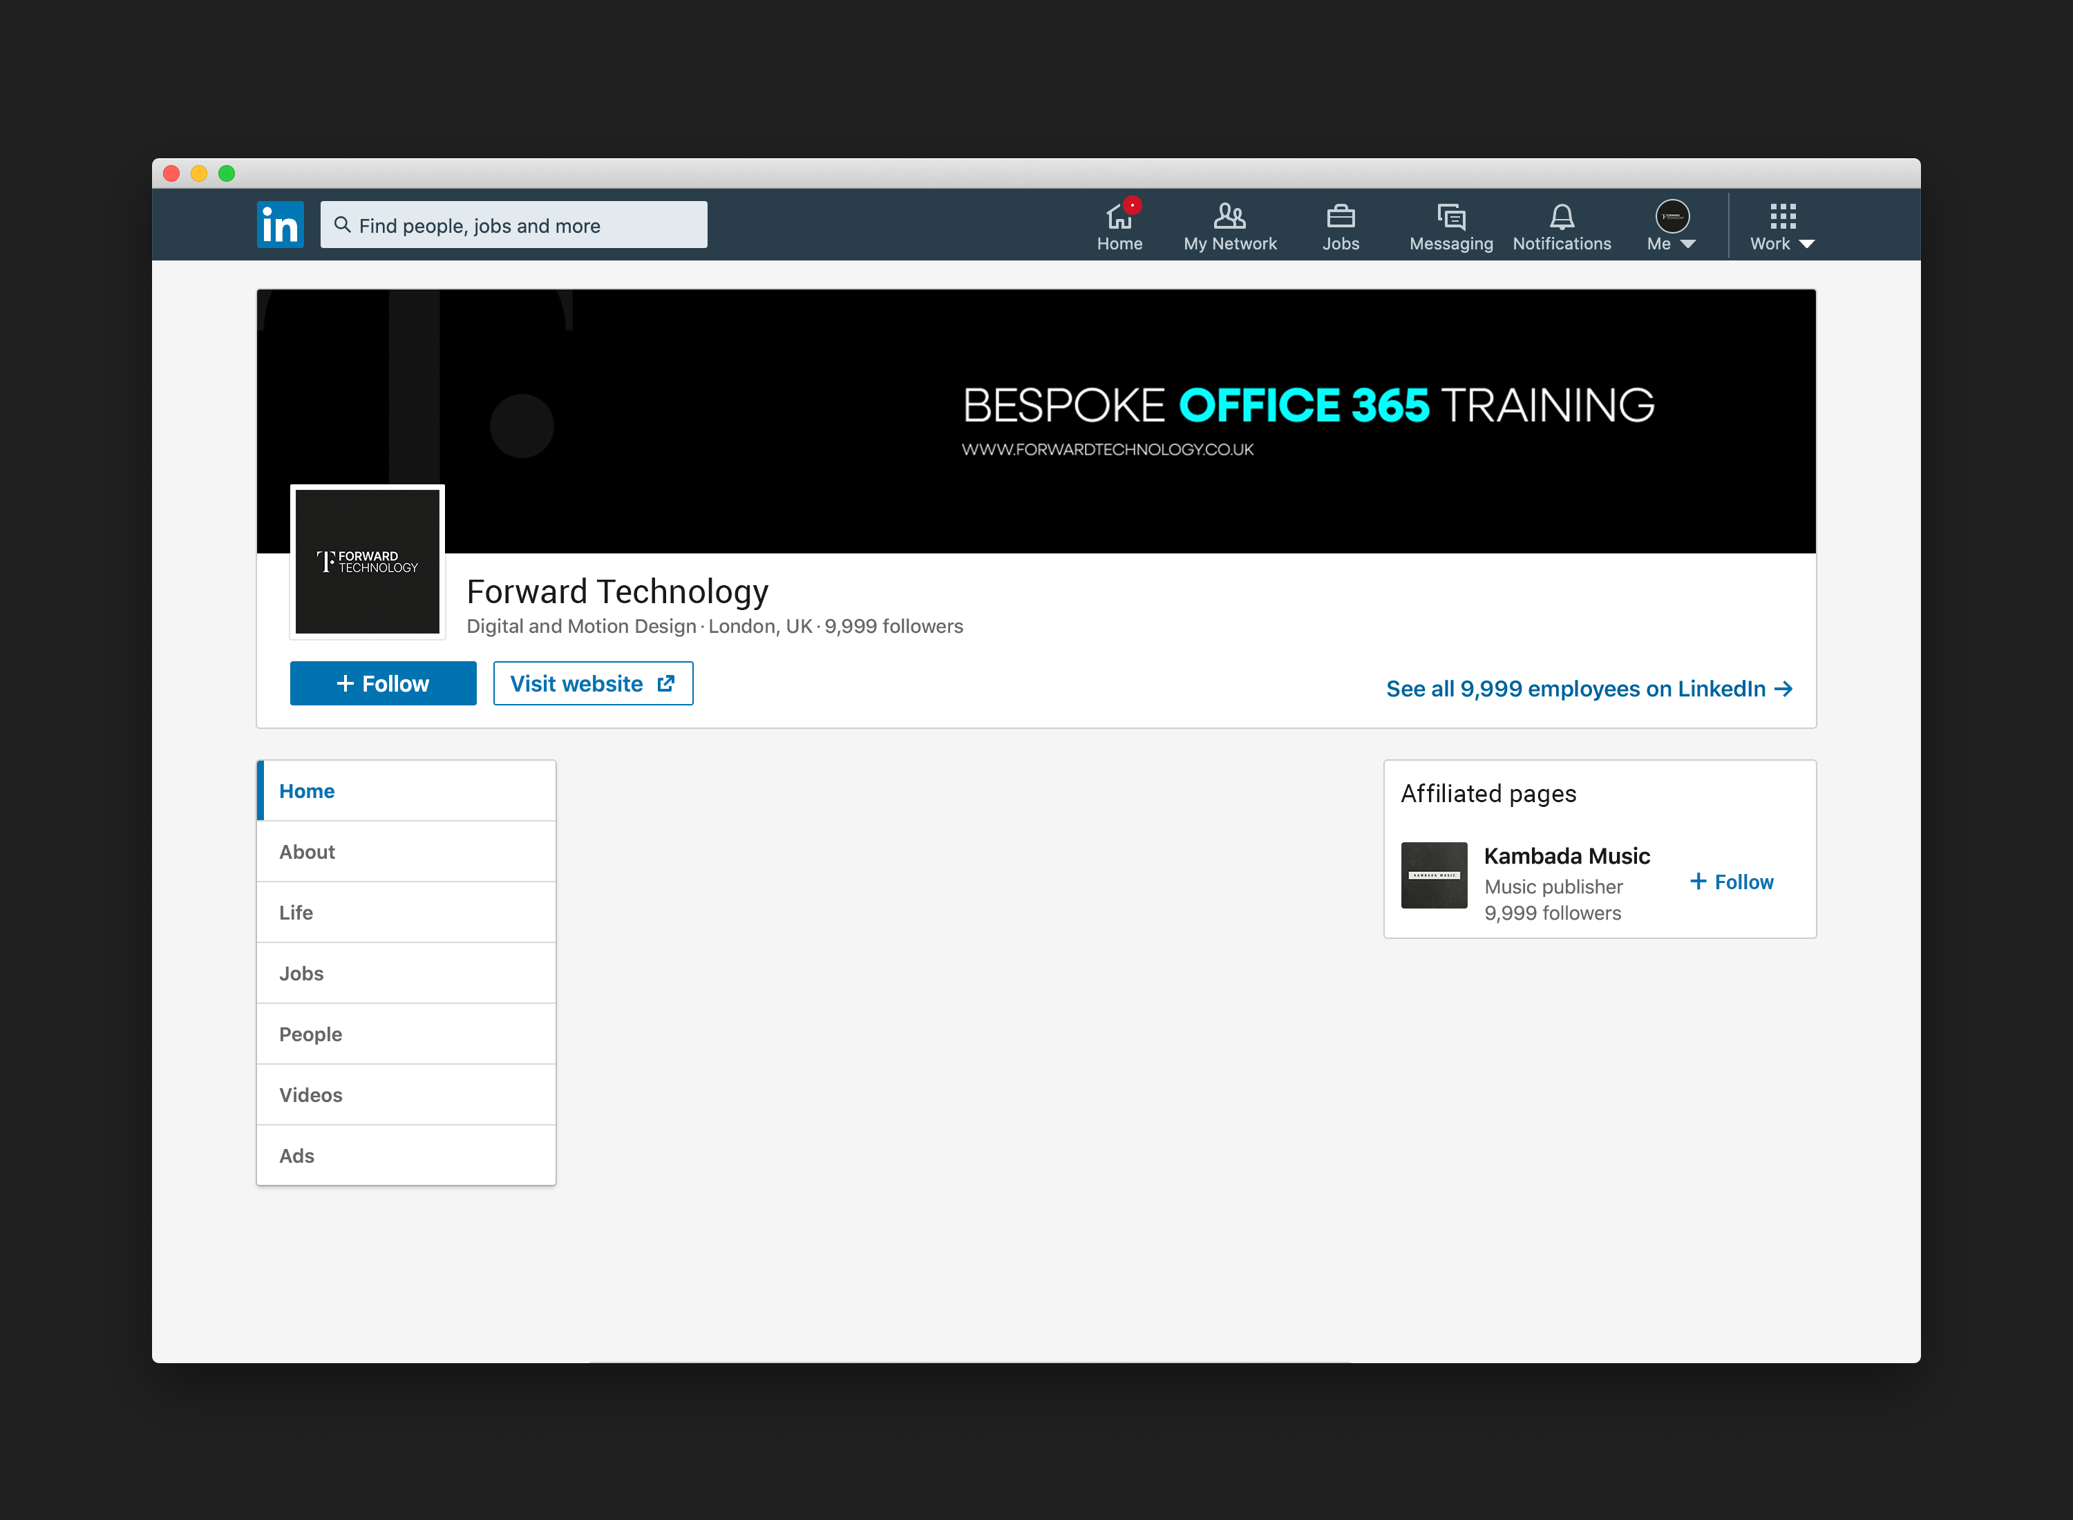
Task: Open My Network icon
Action: point(1229,217)
